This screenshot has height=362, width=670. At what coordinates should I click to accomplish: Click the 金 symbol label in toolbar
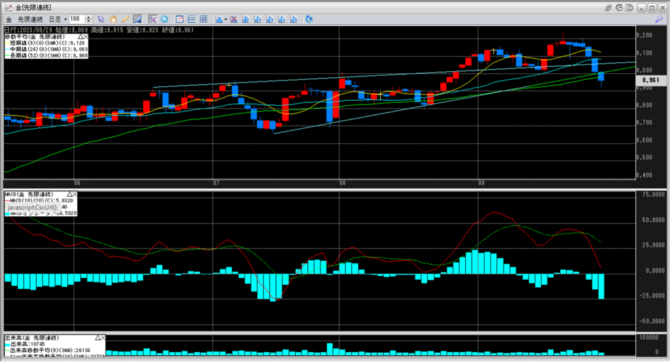9,19
